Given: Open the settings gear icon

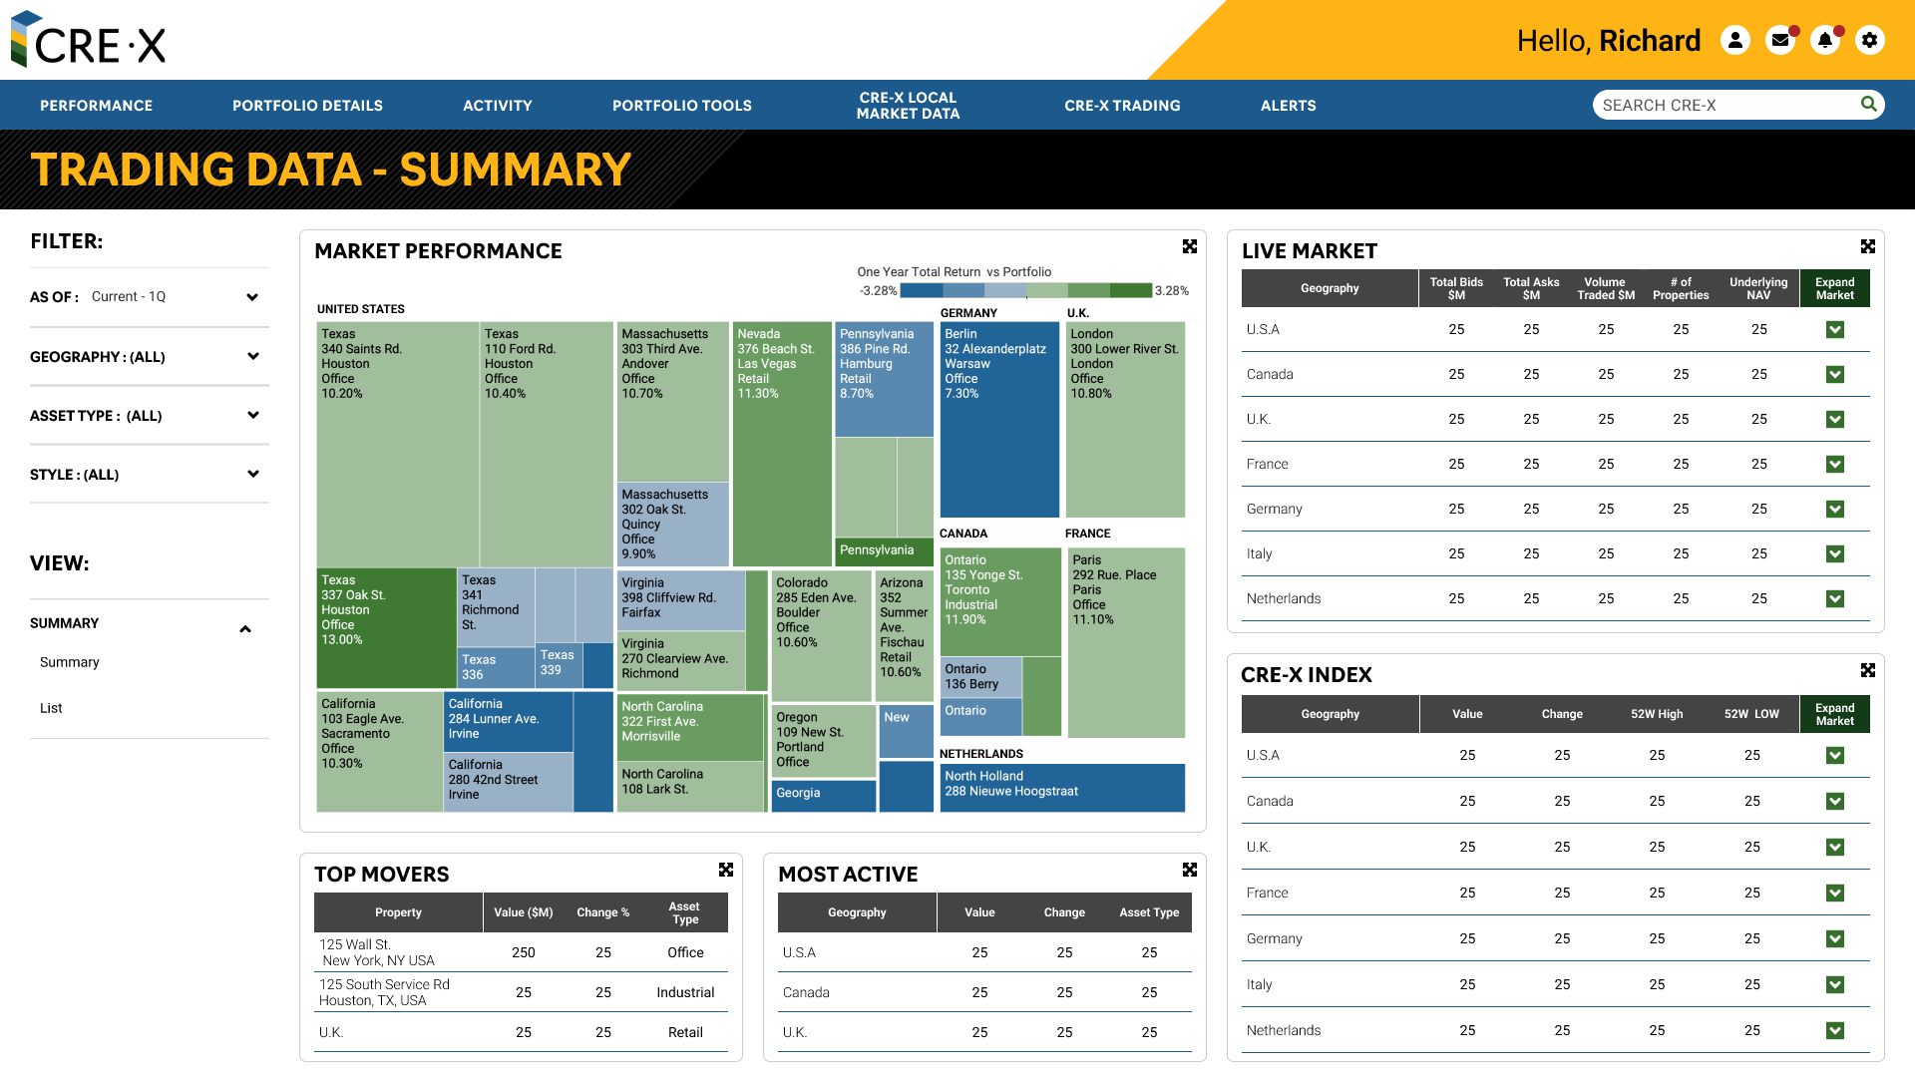Looking at the screenshot, I should click(x=1869, y=40).
